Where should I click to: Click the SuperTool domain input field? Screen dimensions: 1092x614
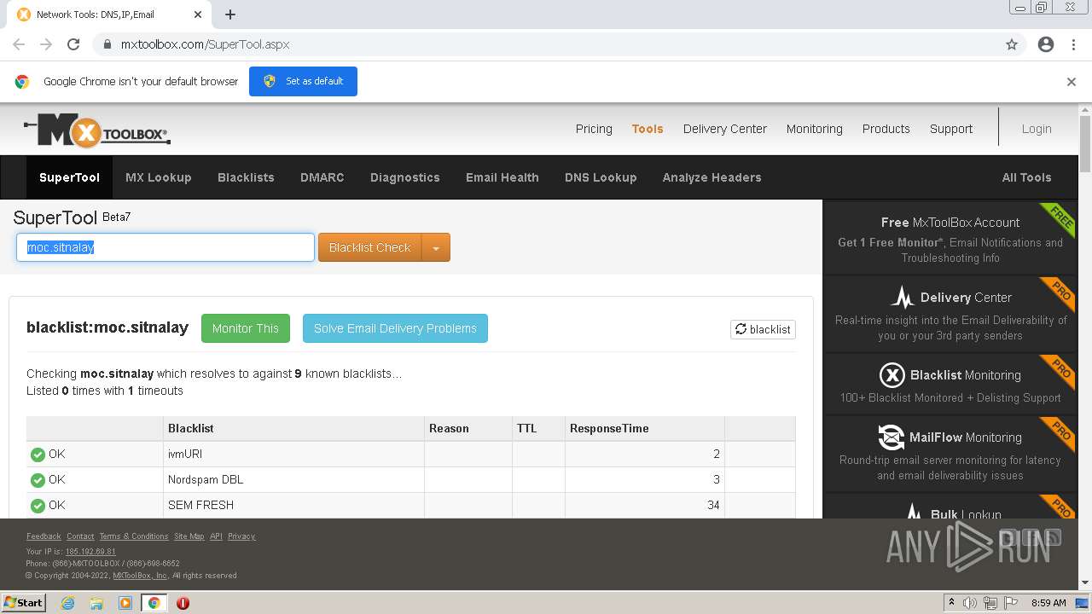click(166, 248)
